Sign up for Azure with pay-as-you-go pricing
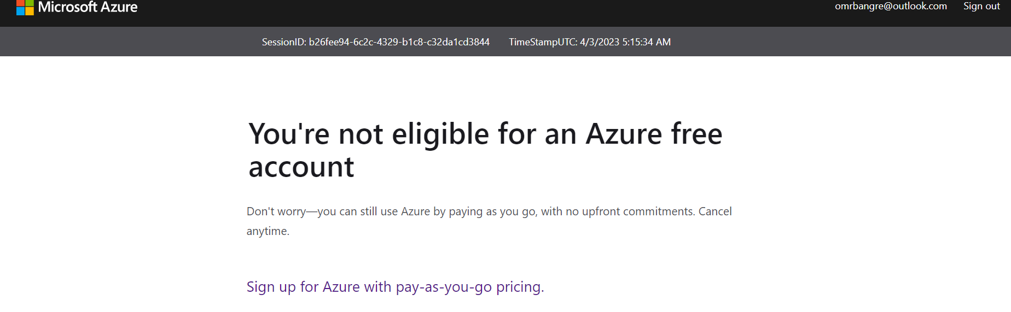Image resolution: width=1011 pixels, height=312 pixels. tap(395, 287)
